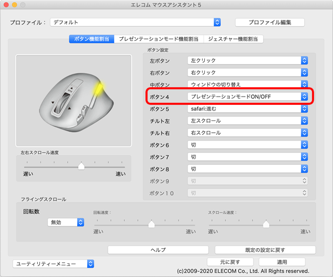This screenshot has width=333, height=277.
Task: Click the スクロール速度 slider handle
Action: pos(266,224)
